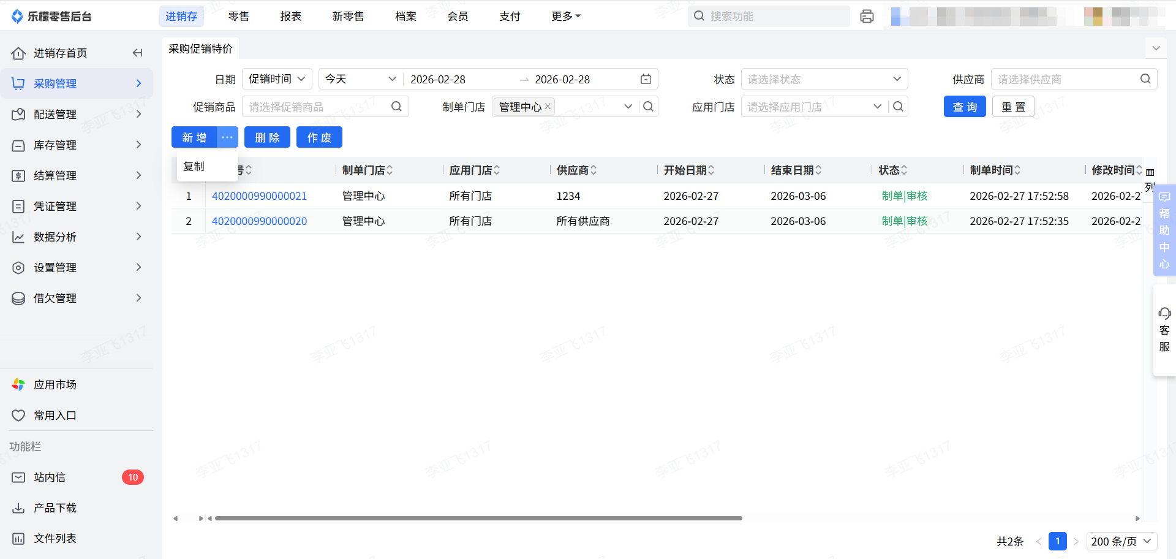Open column settings icon at table right
Viewport: 1176px width, 559px height.
click(1150, 173)
